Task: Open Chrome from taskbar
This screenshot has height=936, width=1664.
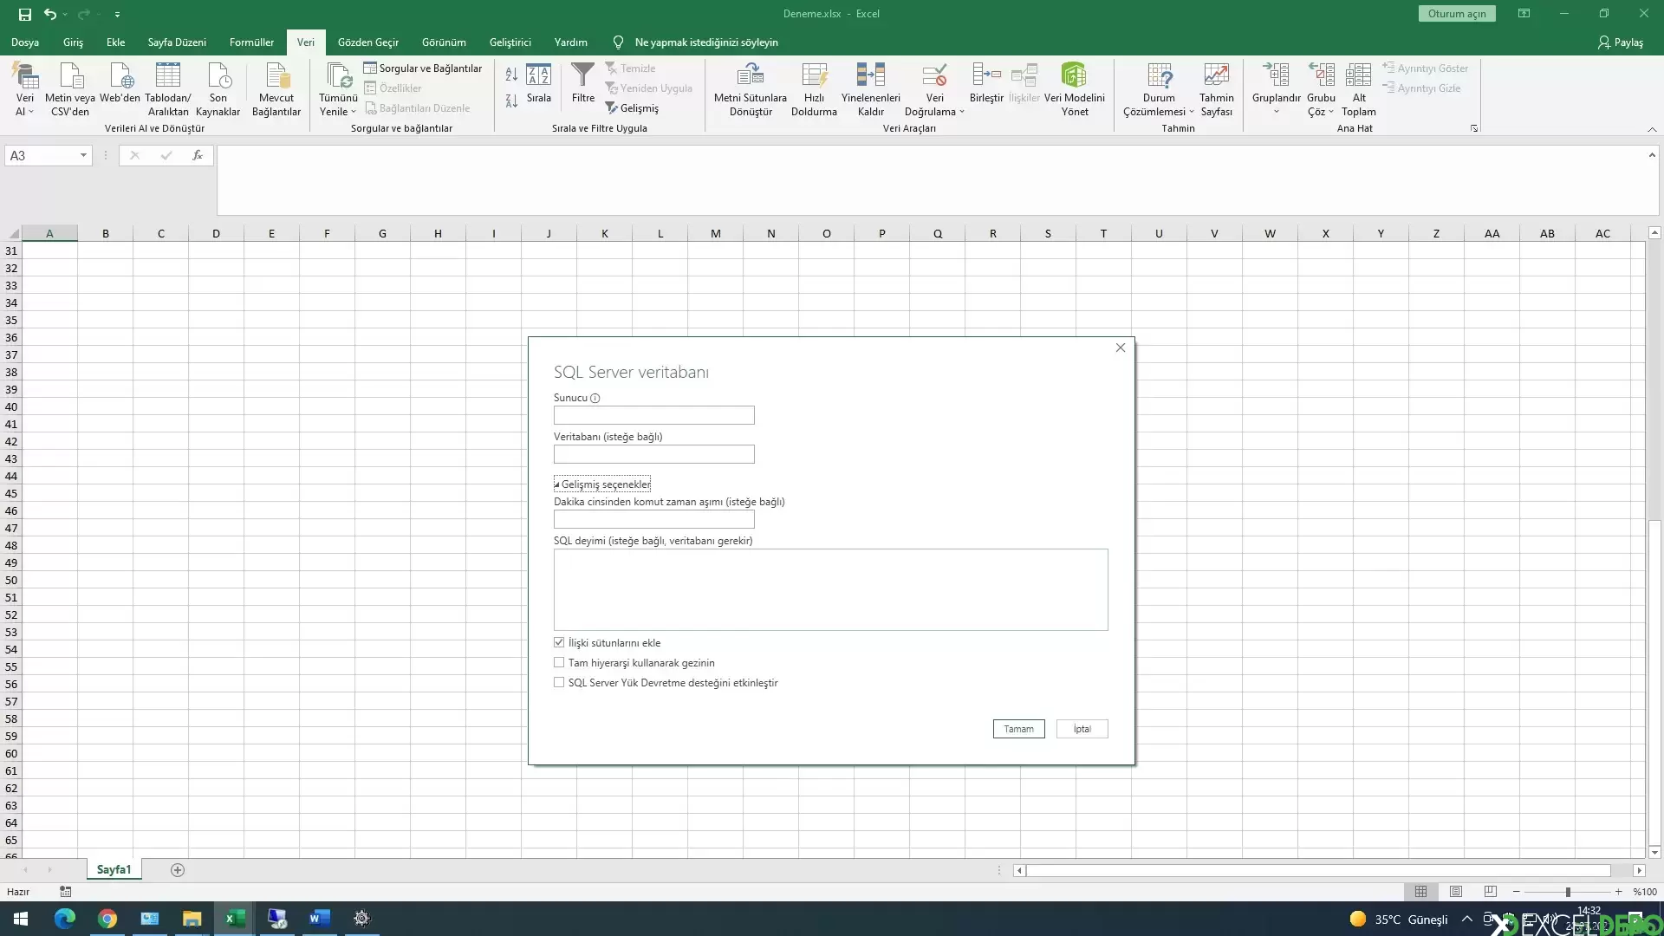Action: [107, 919]
